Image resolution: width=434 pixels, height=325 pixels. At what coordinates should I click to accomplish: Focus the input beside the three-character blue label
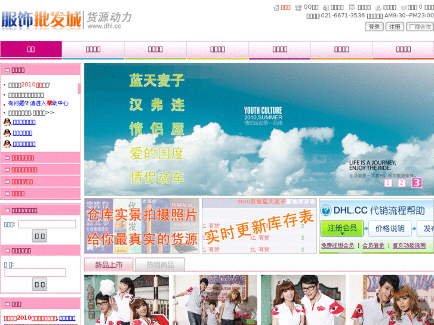pyautogui.click(x=47, y=224)
